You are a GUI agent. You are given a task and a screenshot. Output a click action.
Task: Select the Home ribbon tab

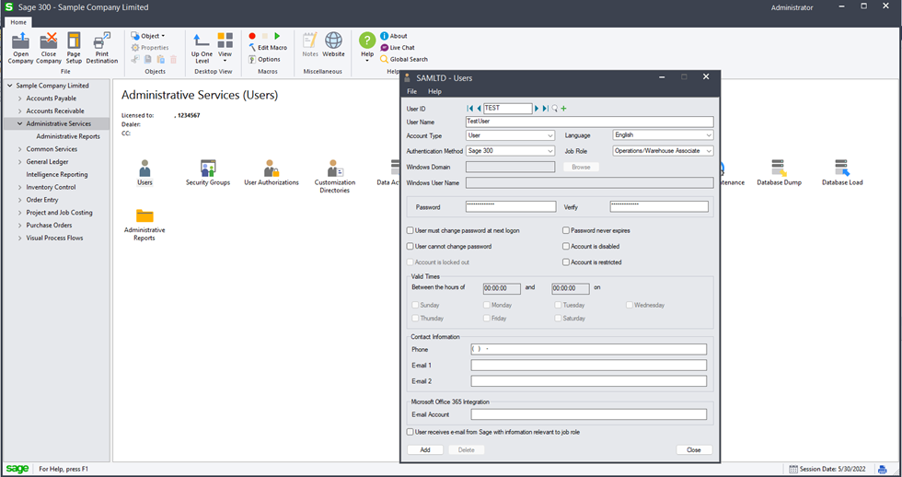click(x=18, y=22)
